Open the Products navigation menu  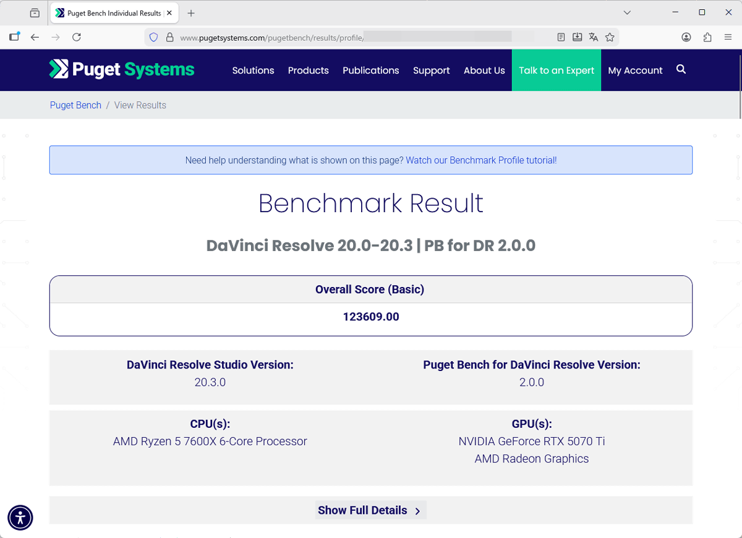[x=308, y=70]
